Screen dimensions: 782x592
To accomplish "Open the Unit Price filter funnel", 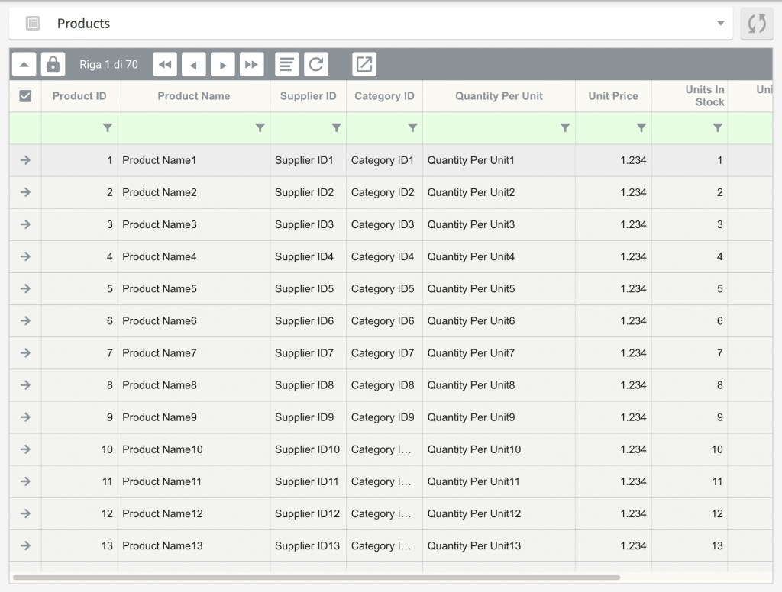I will (x=641, y=128).
